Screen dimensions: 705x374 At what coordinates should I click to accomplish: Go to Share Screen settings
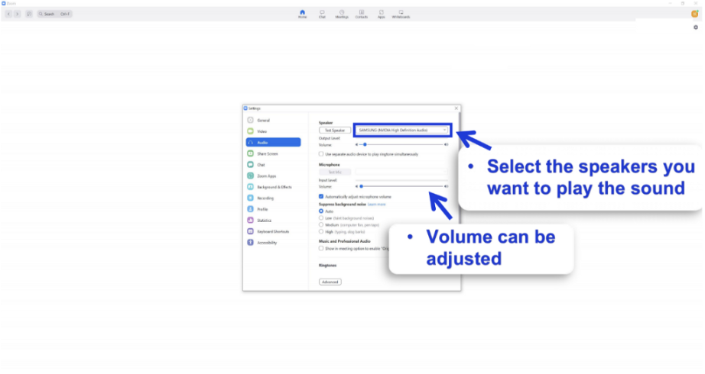(x=267, y=153)
